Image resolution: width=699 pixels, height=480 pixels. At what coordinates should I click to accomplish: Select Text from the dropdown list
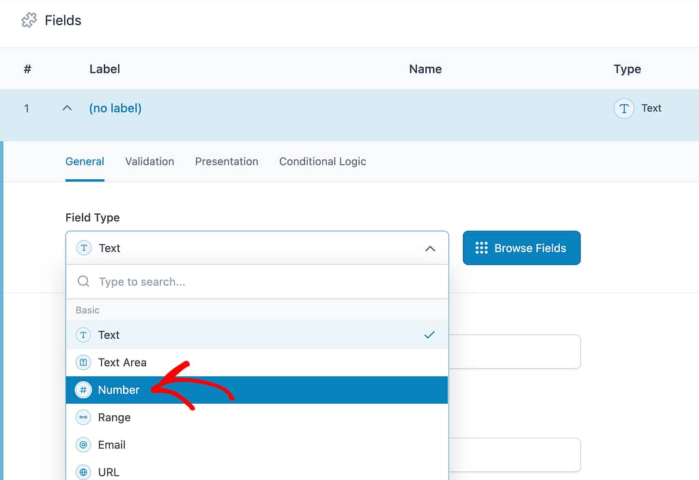257,335
